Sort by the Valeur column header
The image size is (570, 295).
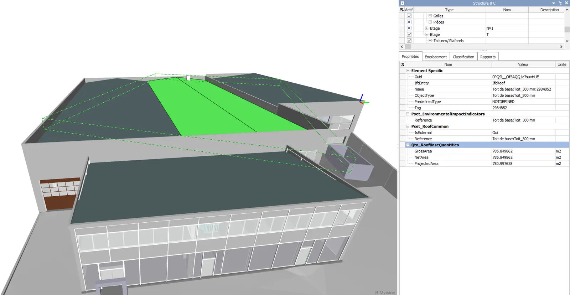523,64
